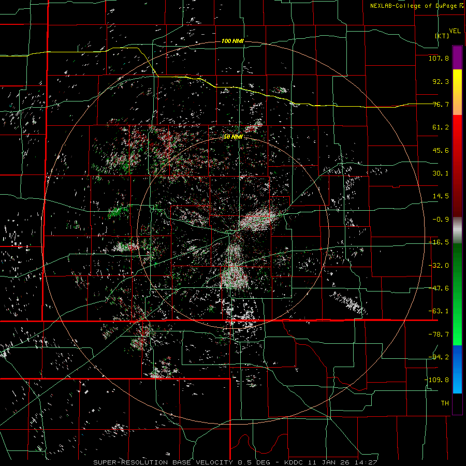The height and width of the screenshot is (466, 466).
Task: Click the 107.8 velocity scale value
Action: pos(439,58)
